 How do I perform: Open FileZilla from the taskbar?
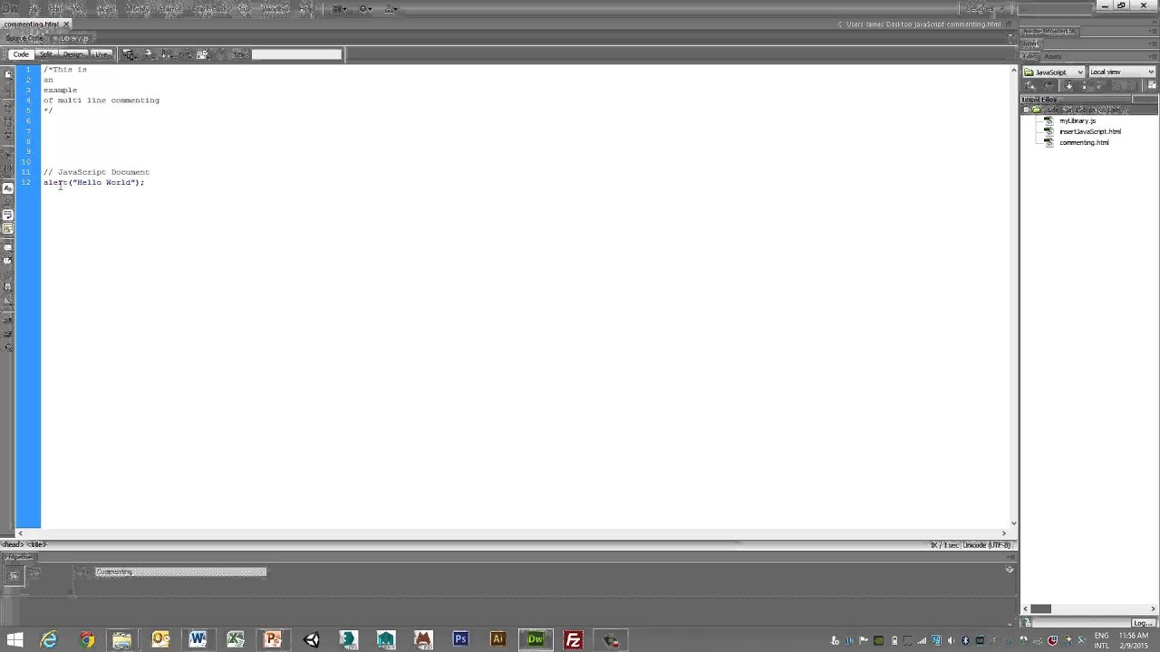573,640
